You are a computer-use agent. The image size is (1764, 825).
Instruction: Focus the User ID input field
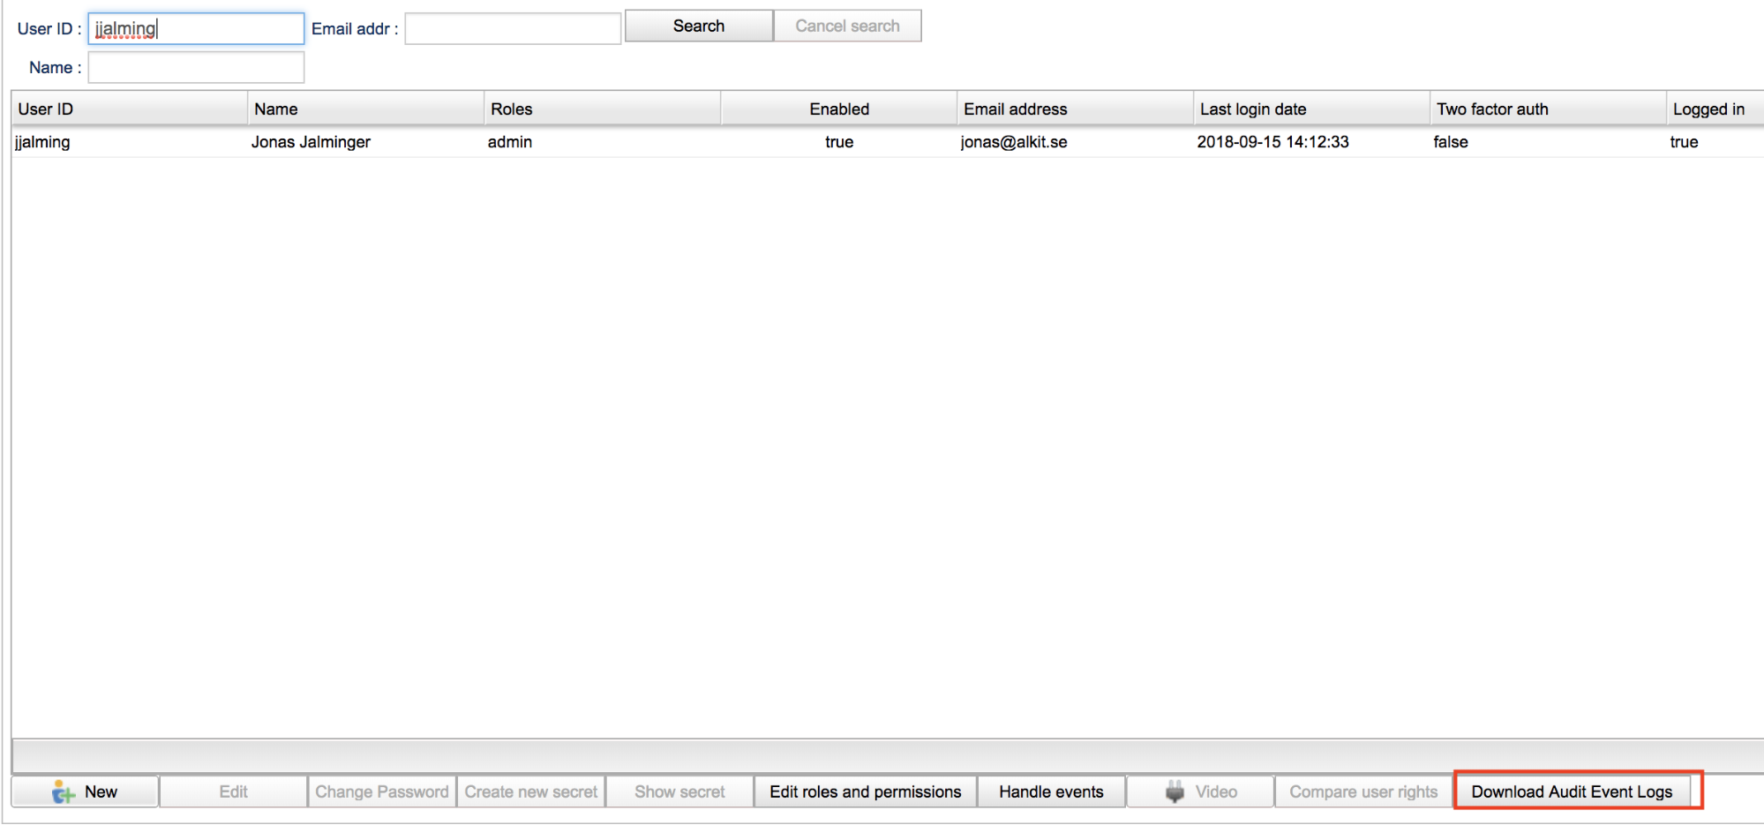click(196, 28)
